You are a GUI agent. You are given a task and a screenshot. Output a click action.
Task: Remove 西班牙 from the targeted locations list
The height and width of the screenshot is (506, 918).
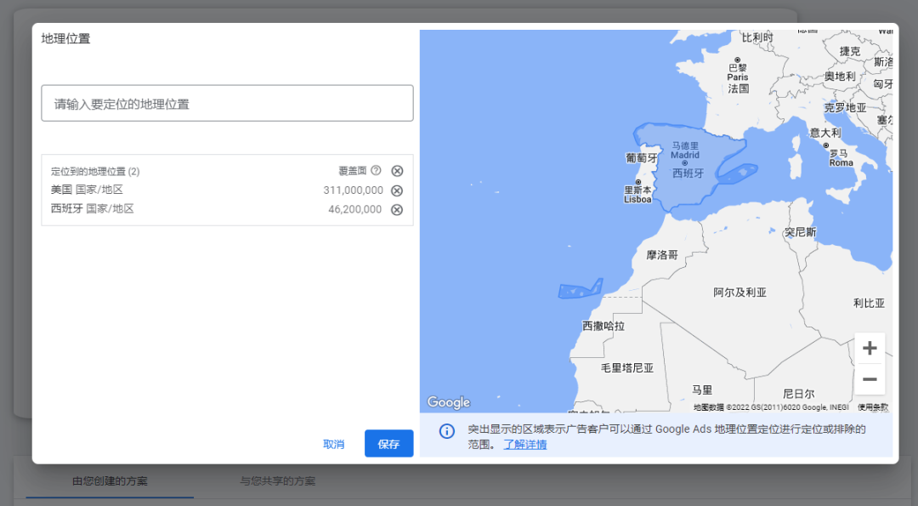click(x=396, y=209)
